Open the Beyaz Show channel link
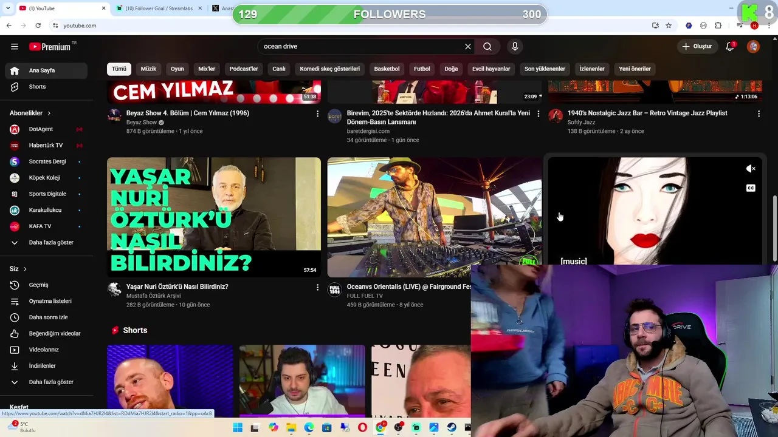 tap(142, 123)
